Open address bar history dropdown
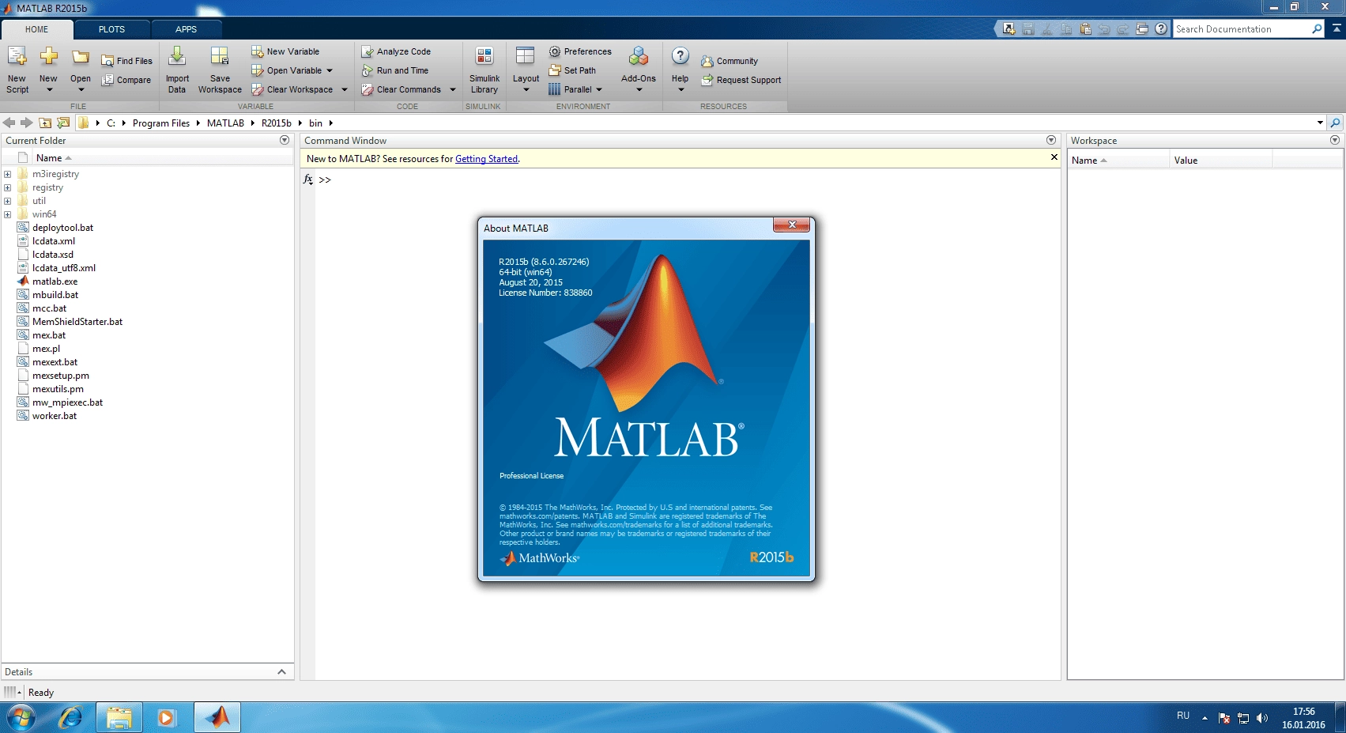 click(x=1320, y=123)
